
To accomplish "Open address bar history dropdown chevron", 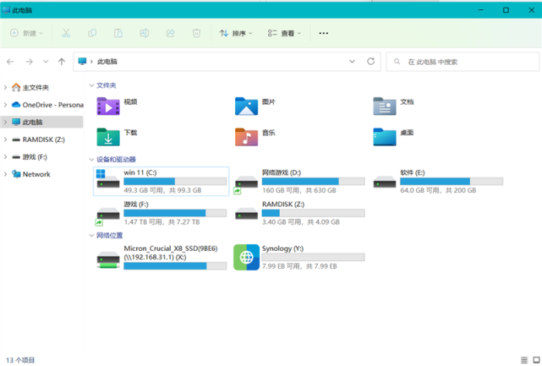I will tap(353, 62).
